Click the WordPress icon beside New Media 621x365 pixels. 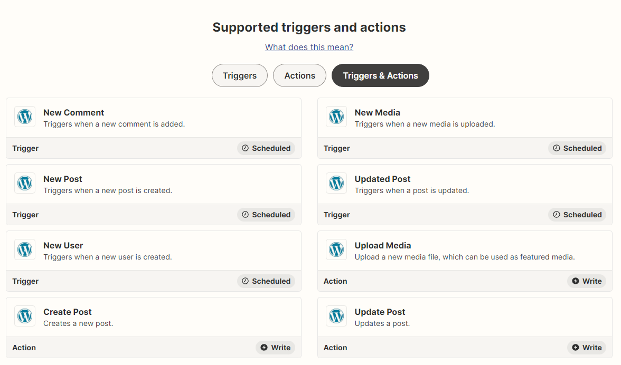336,117
